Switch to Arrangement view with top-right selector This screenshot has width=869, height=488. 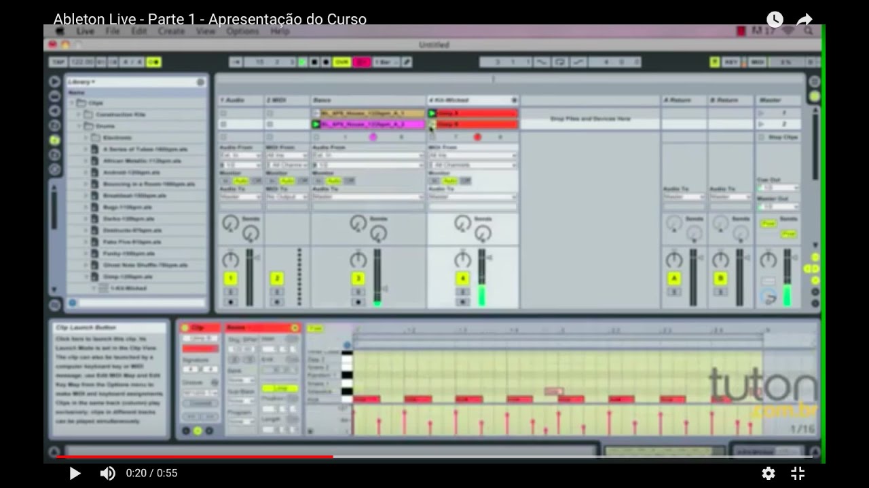(814, 81)
